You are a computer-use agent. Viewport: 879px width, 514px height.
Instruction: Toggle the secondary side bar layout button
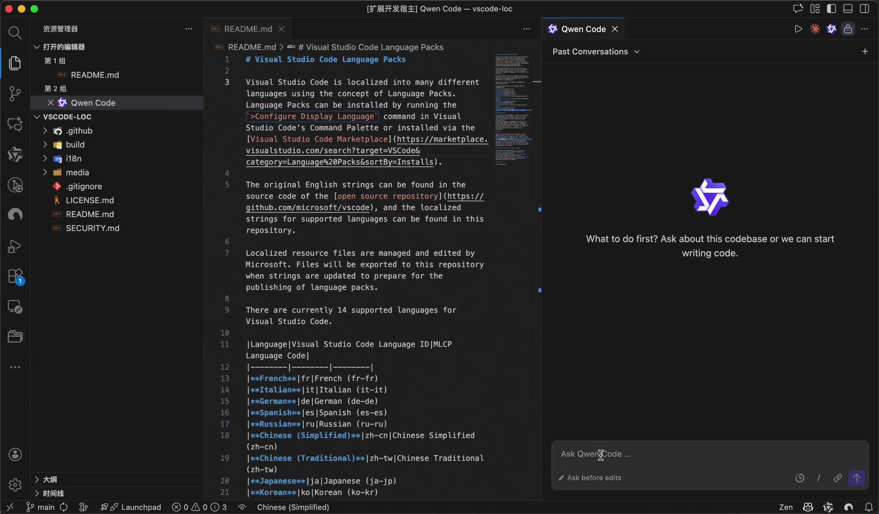865,9
